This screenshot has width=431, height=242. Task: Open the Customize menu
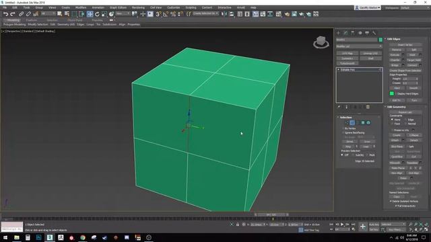(x=174, y=7)
